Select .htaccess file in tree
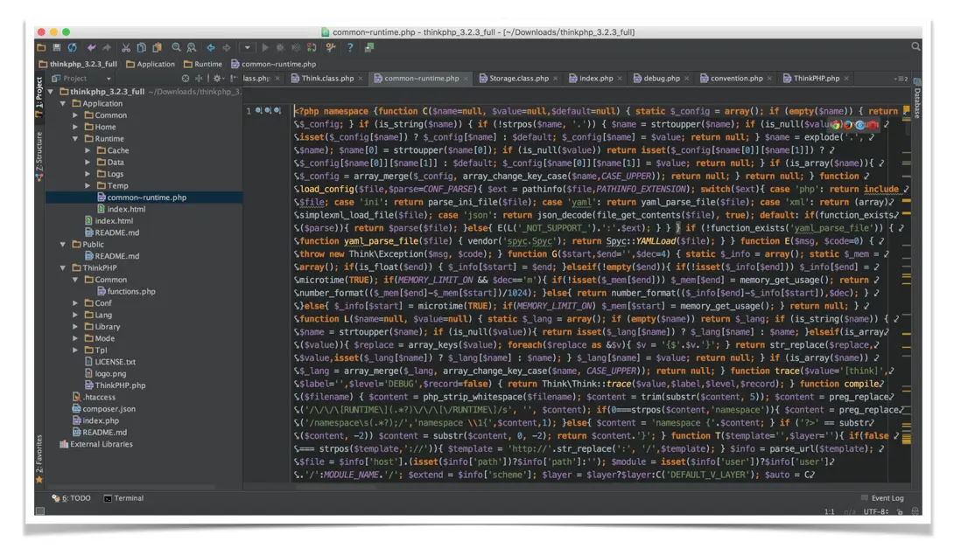 93,397
